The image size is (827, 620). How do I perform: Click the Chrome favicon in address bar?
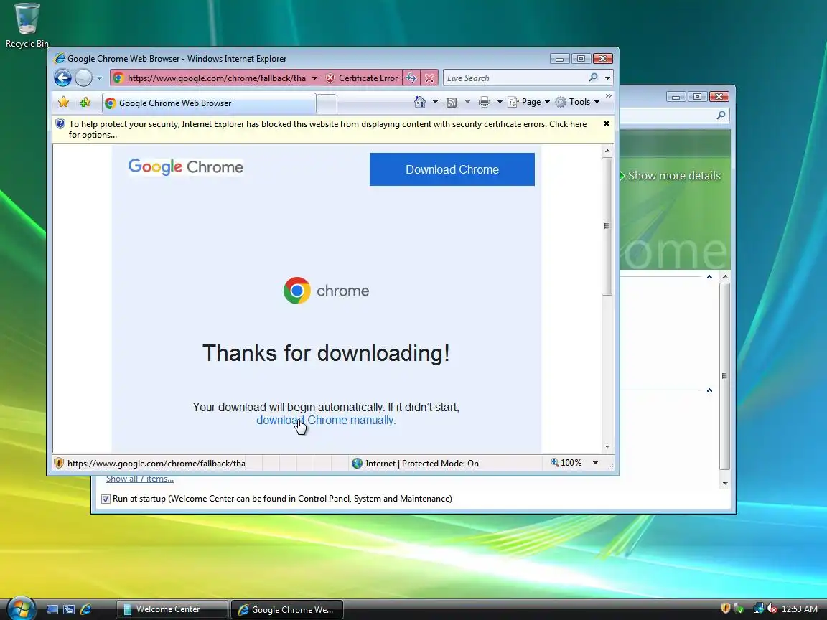coord(118,78)
